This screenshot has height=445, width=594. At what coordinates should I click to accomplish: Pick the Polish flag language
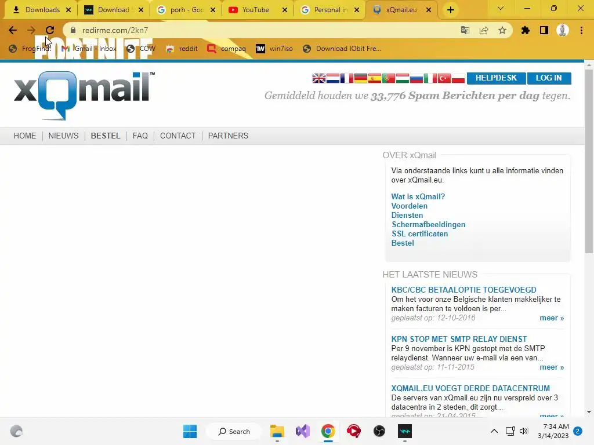pos(458,78)
